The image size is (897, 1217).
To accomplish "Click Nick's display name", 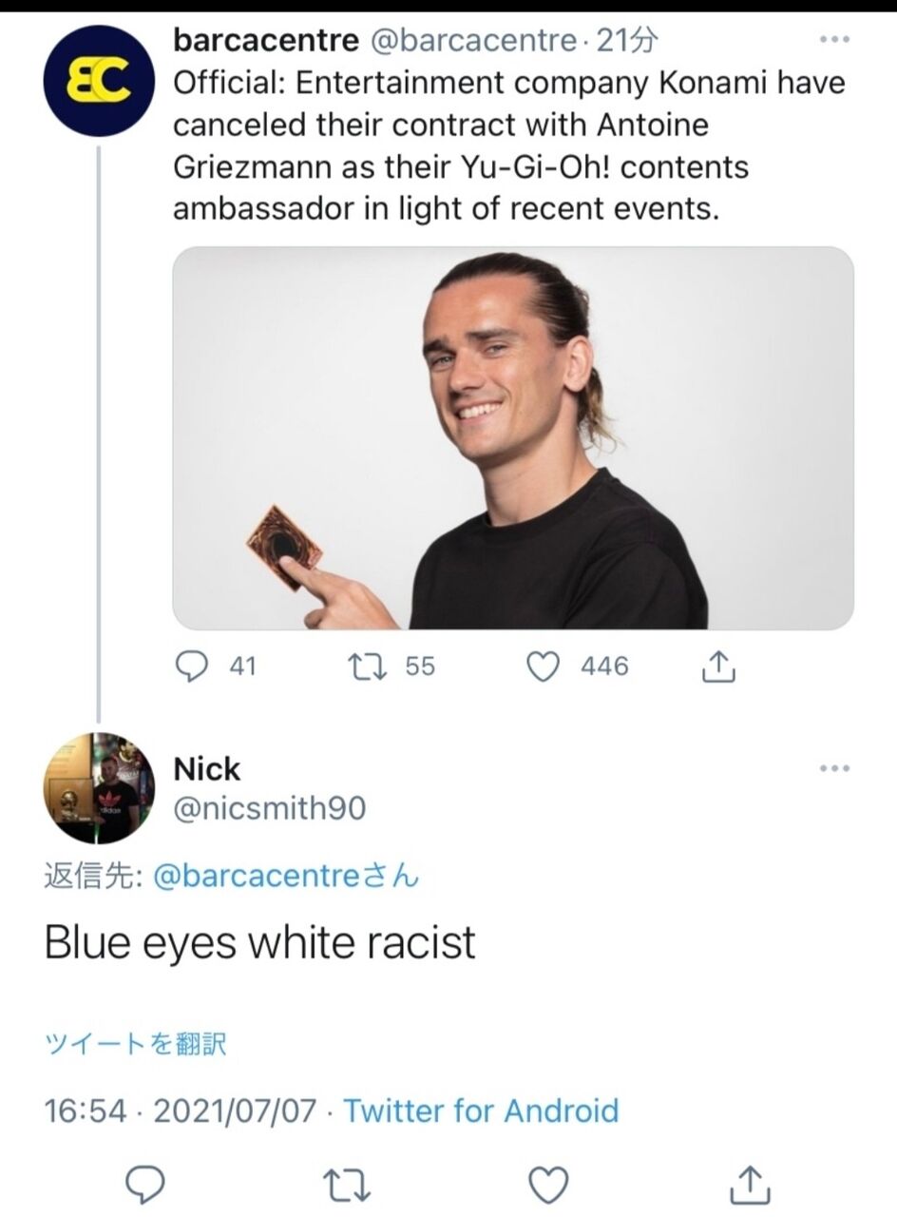I will 207,768.
